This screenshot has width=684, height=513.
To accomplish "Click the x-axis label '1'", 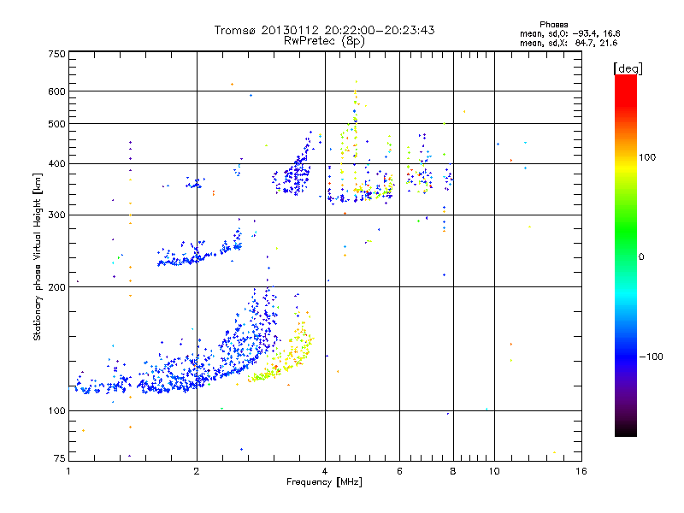I will (68, 471).
